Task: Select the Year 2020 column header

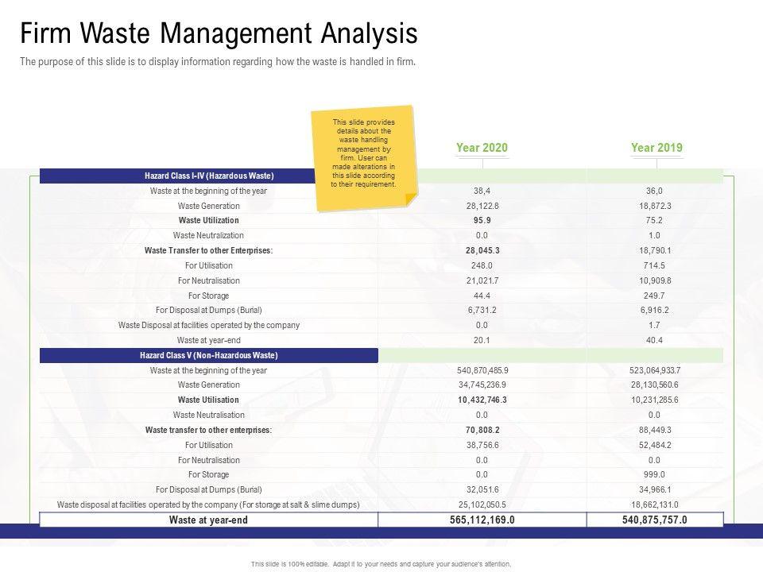Action: (x=482, y=148)
